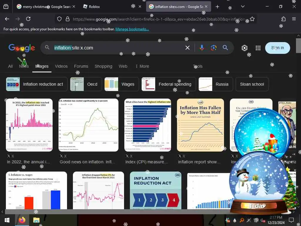Screen dimensions: 301x226
Task: Filter by the Oecd chip
Action: click(x=86, y=84)
